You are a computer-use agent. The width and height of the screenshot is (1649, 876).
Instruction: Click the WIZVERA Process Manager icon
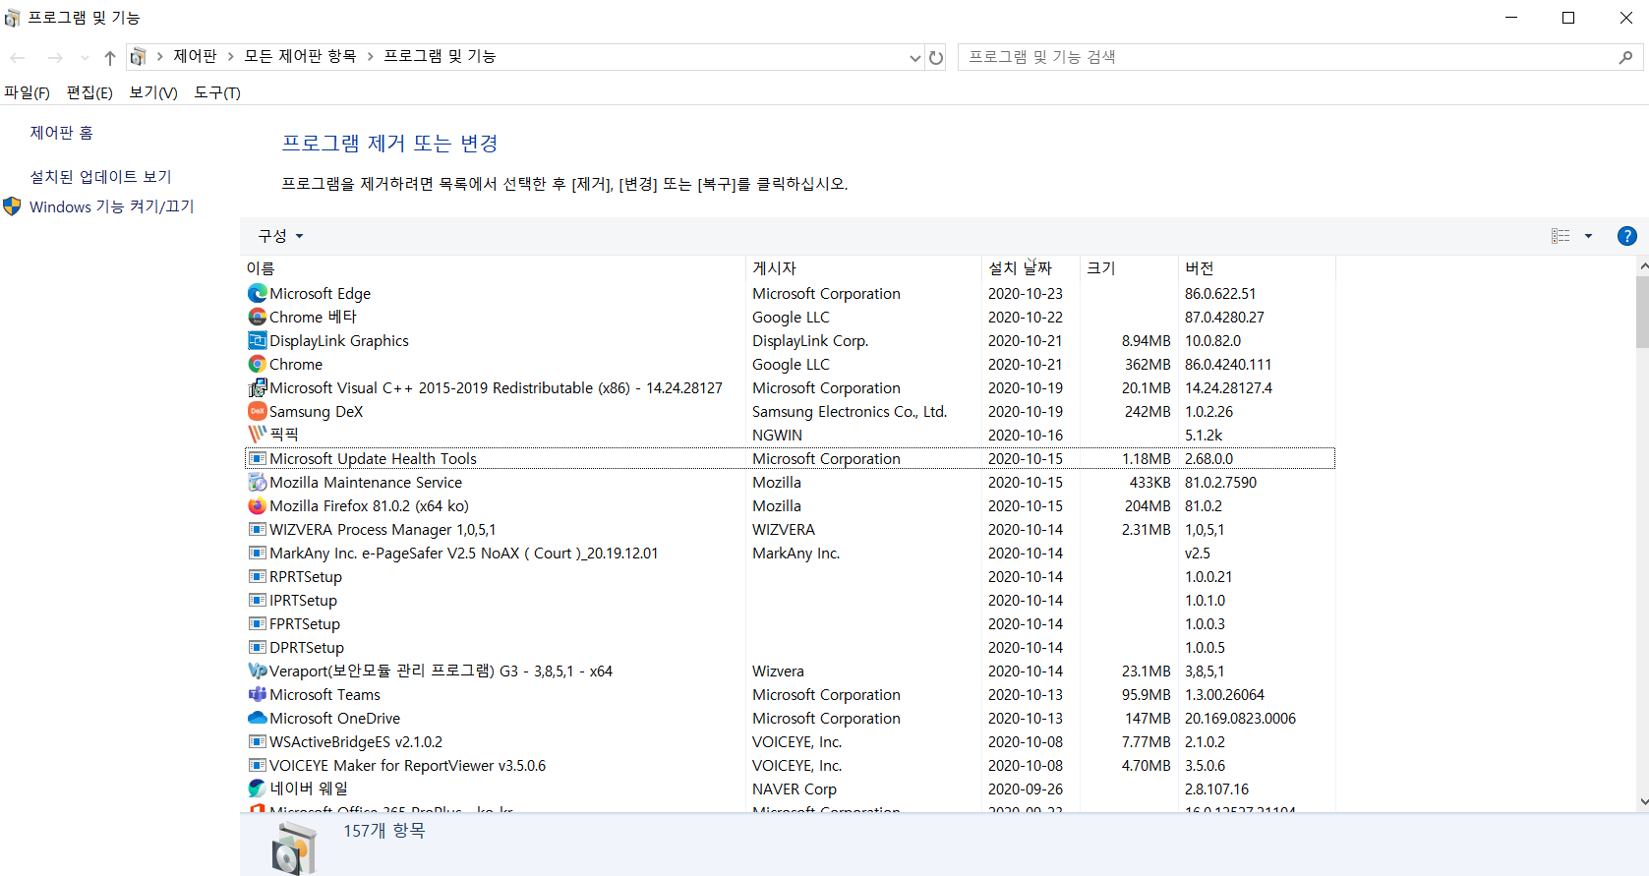pyautogui.click(x=258, y=529)
